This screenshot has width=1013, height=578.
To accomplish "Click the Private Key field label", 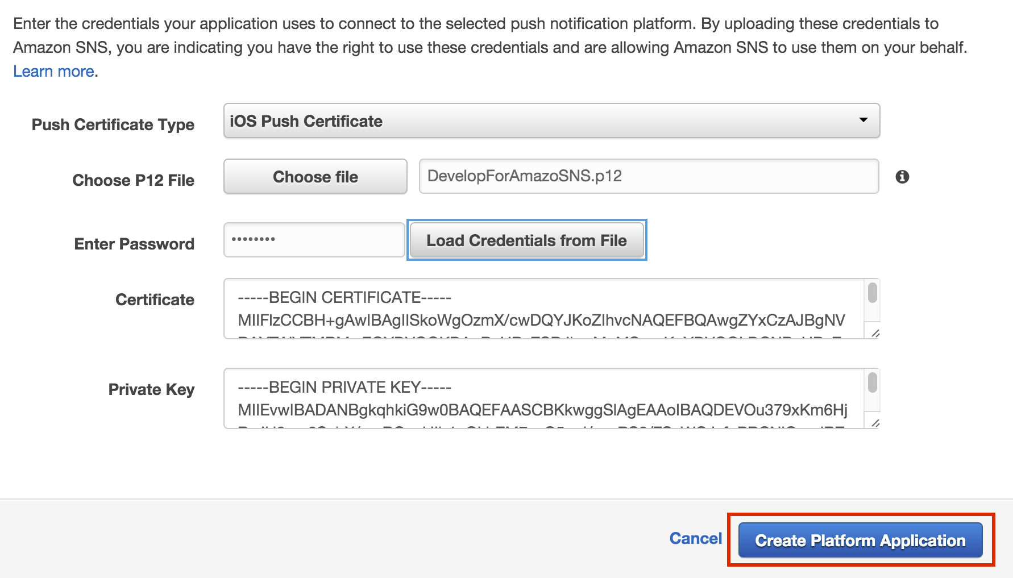I will (x=151, y=389).
